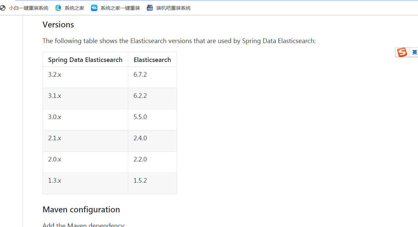Select the 2.2.0 Elasticsearch cell
Screen dimensions: 418x227
140,159
